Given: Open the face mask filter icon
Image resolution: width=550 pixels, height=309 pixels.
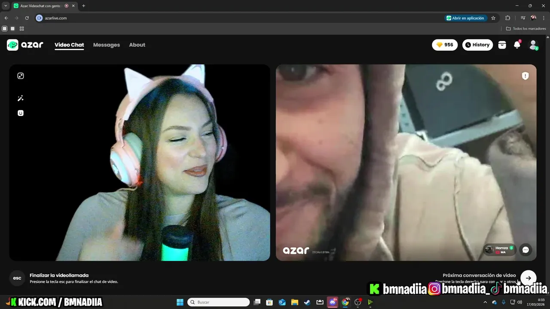Looking at the screenshot, I should click(x=21, y=113).
